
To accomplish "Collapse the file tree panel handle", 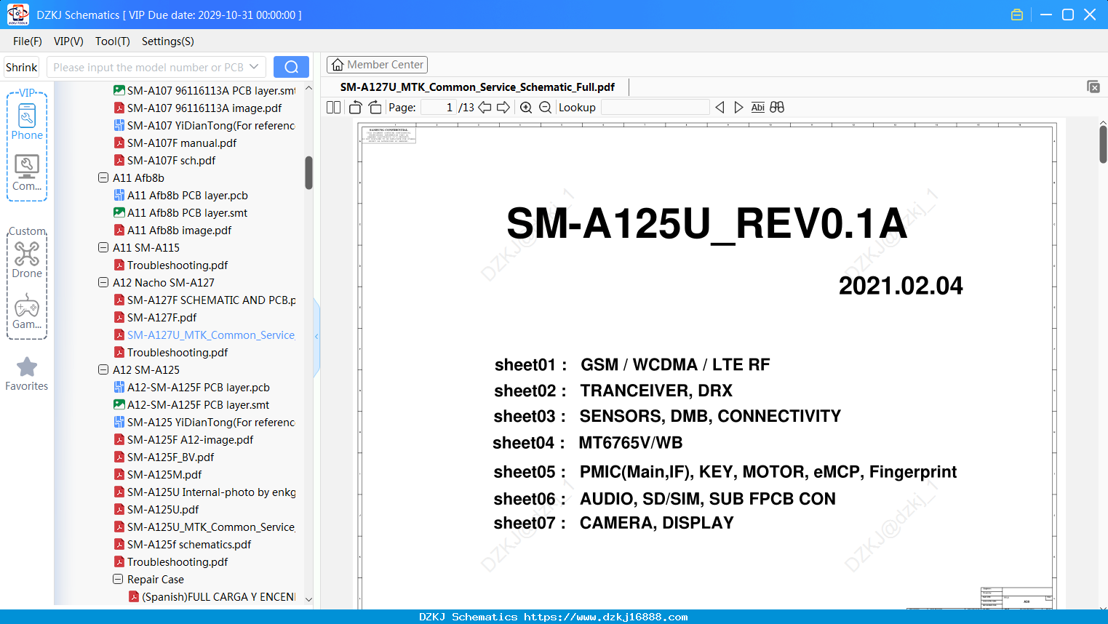I will click(x=316, y=336).
